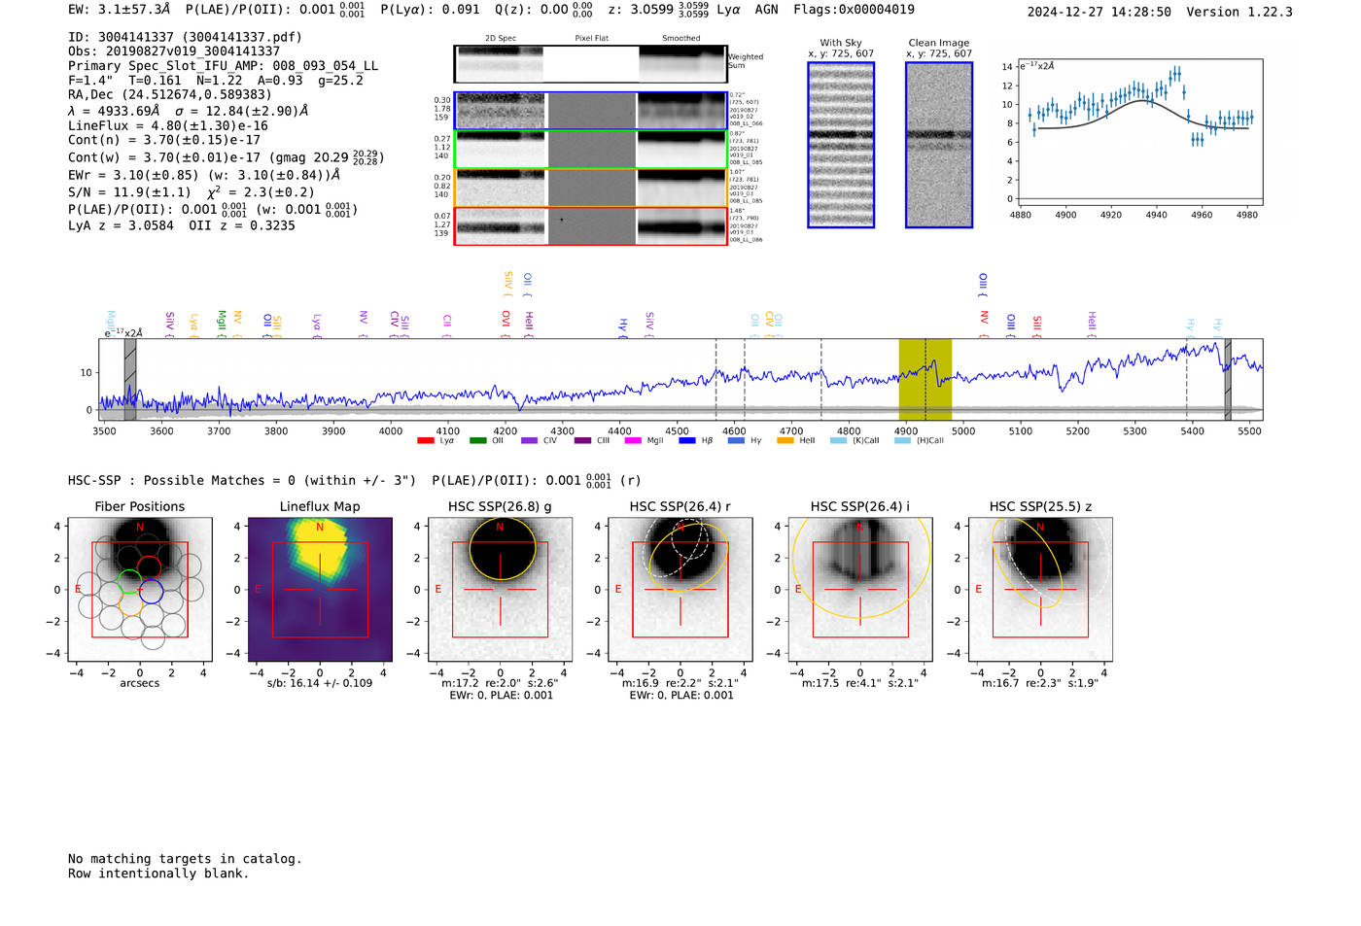Select the Fiber Positions panel image
Screen dimensions: 1361x926
click(x=140, y=589)
